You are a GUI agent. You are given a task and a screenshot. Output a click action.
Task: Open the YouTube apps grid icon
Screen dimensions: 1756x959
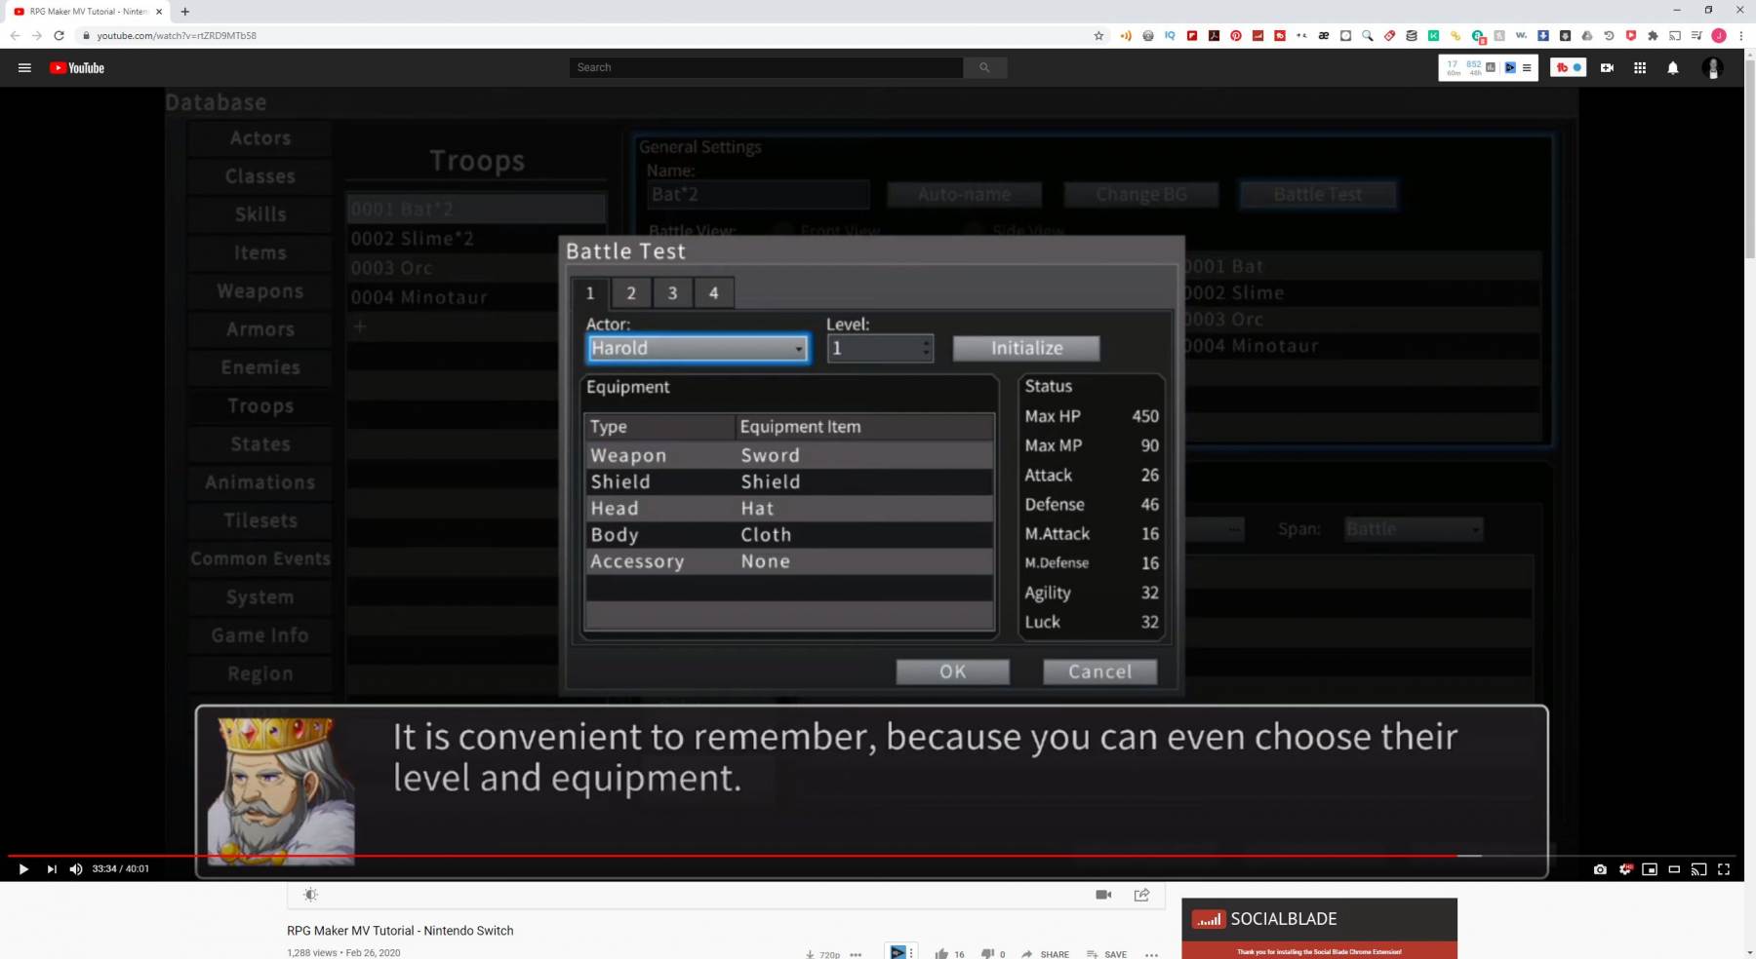1640,67
